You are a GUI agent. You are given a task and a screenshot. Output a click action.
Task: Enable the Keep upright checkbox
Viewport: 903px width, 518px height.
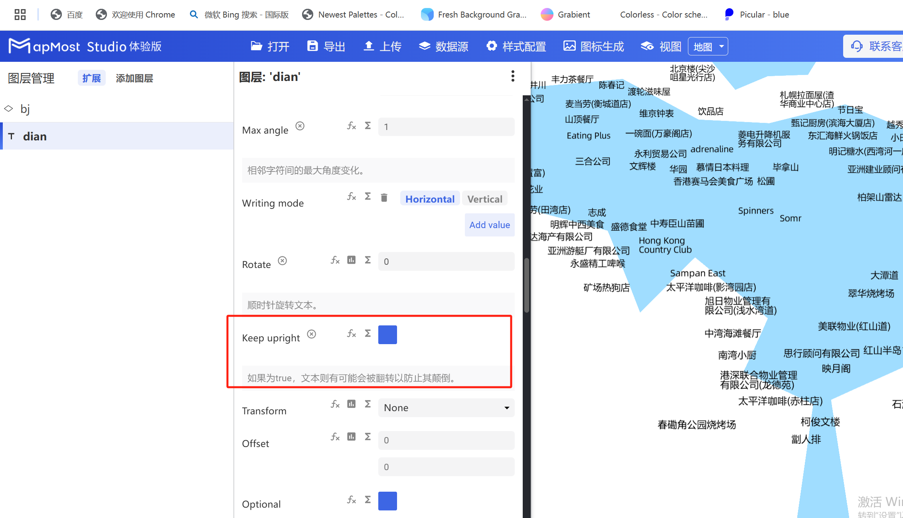pyautogui.click(x=387, y=335)
